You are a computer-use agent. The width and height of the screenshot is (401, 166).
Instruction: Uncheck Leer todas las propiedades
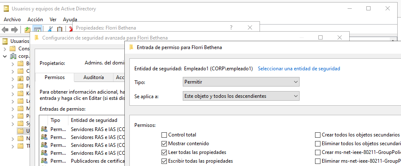(164, 152)
